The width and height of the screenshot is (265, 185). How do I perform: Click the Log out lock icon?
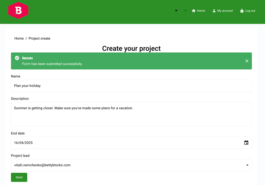tap(242, 11)
